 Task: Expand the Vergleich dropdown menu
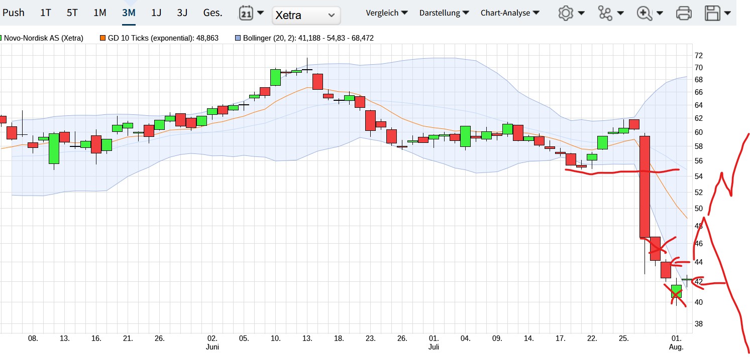[386, 13]
